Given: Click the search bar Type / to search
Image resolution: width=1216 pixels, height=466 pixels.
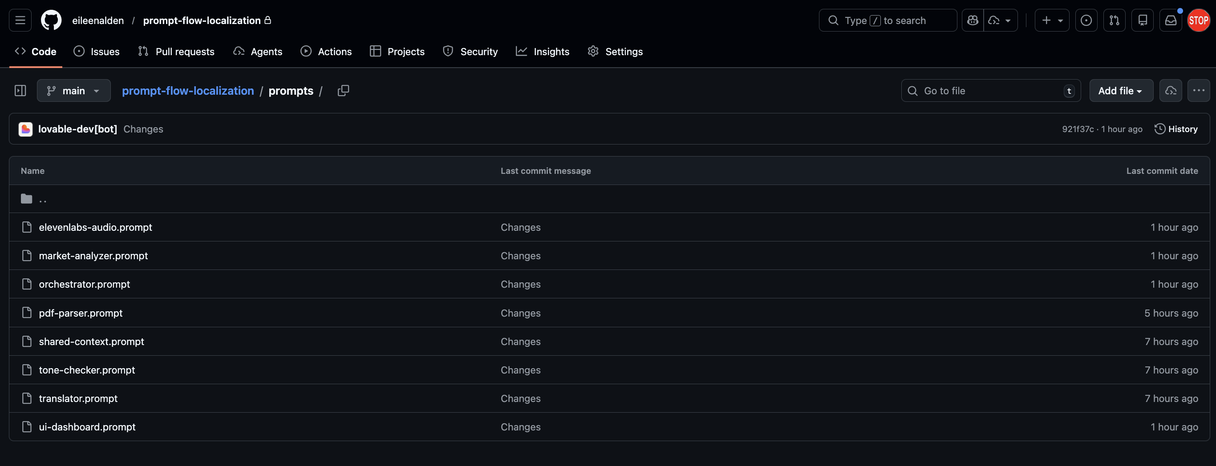Looking at the screenshot, I should coord(888,20).
